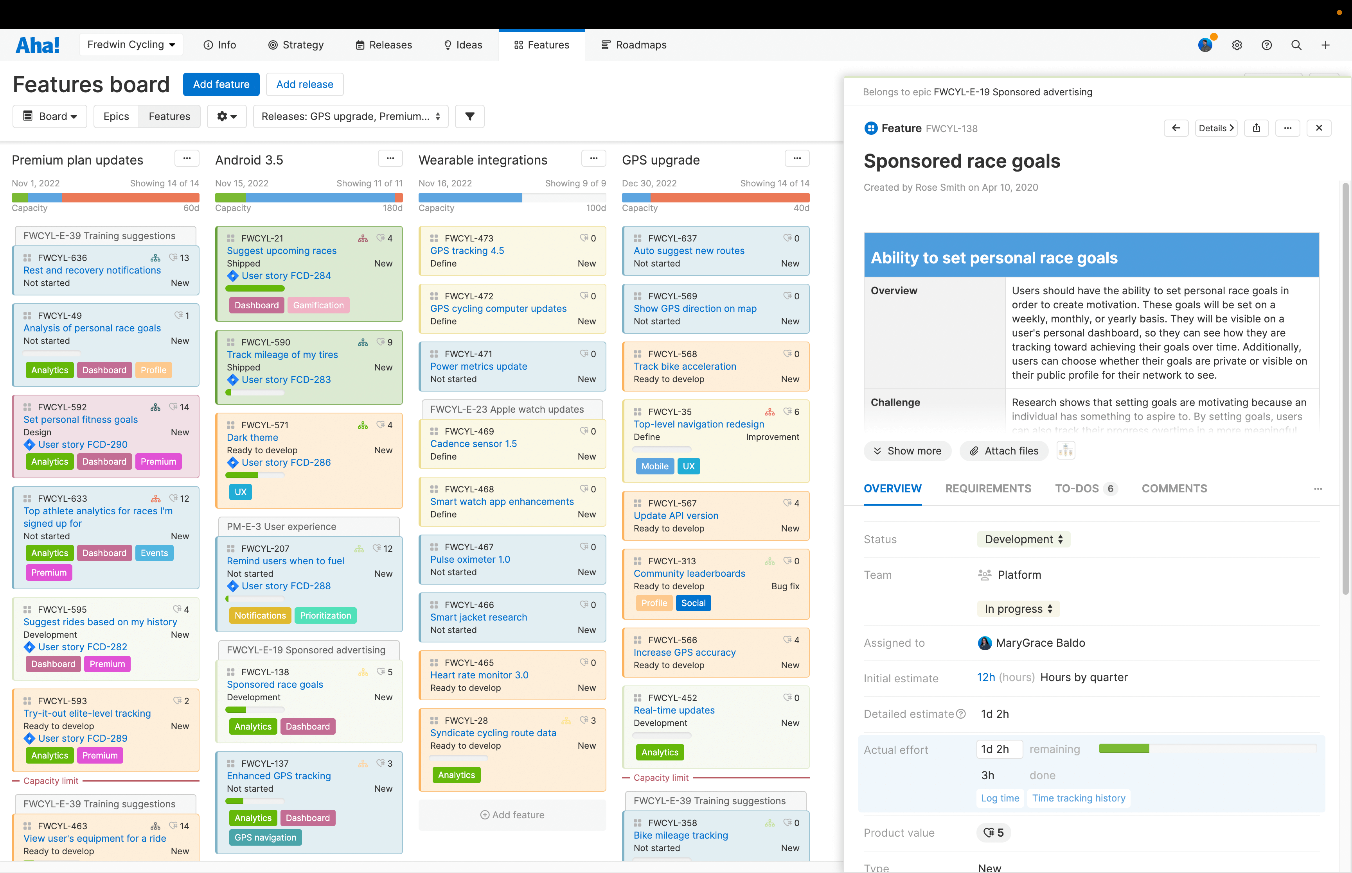The height and width of the screenshot is (873, 1352).
Task: Click the Aha! logo
Action: coord(38,45)
